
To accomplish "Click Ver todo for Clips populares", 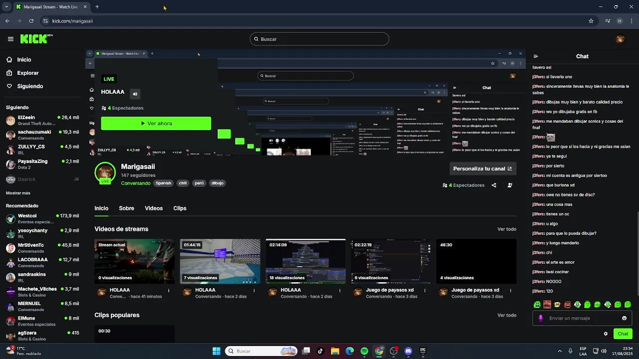I will 507,315.
